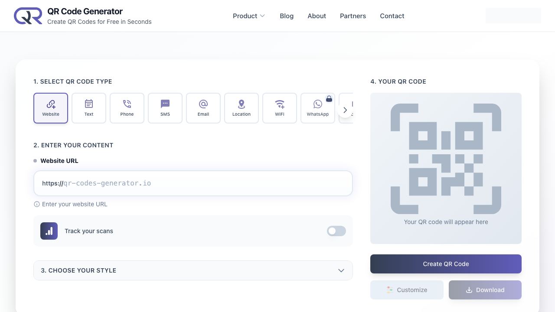The image size is (555, 312).
Task: Select the WiFi QR code type
Action: [280, 108]
